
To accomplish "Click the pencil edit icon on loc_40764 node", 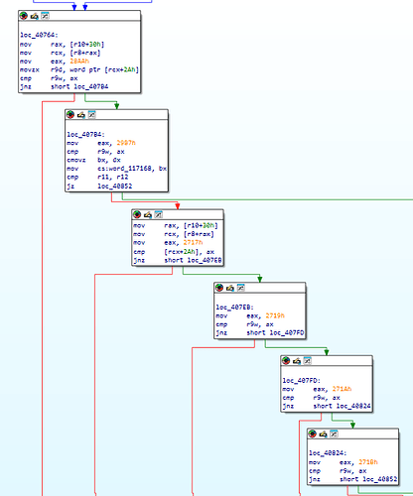I will point(34,16).
